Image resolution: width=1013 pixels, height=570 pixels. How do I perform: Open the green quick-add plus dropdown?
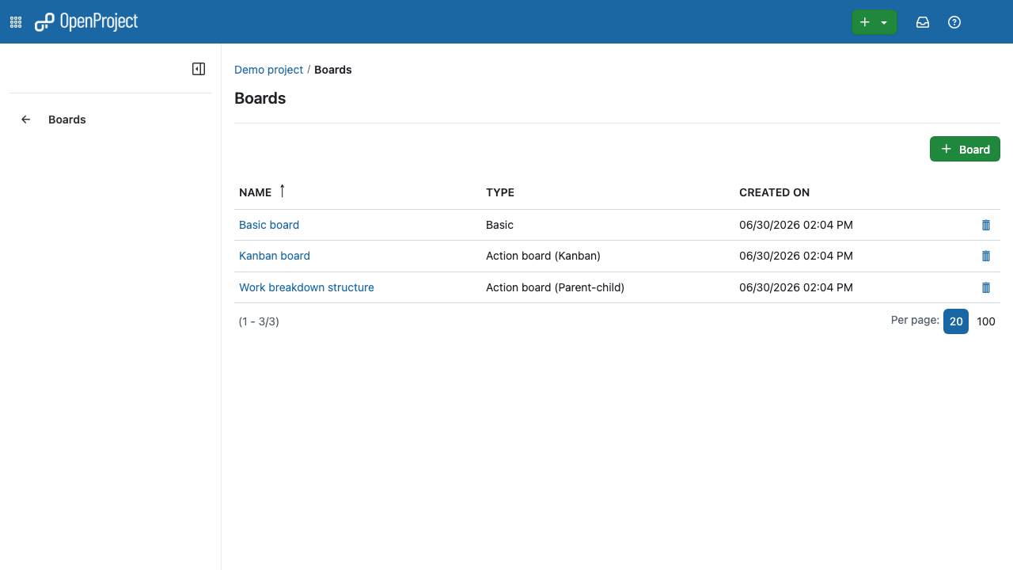tap(874, 22)
